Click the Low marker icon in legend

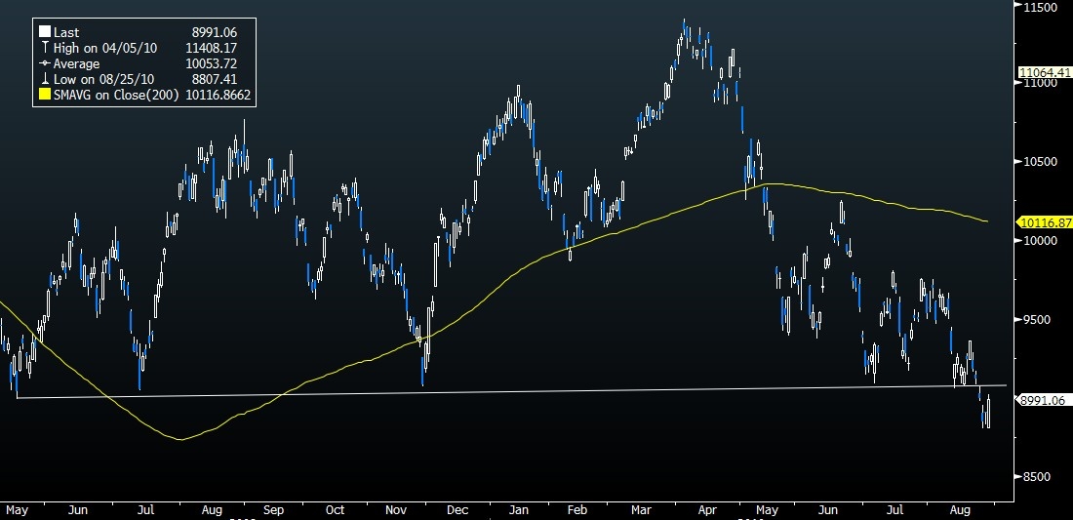point(45,79)
